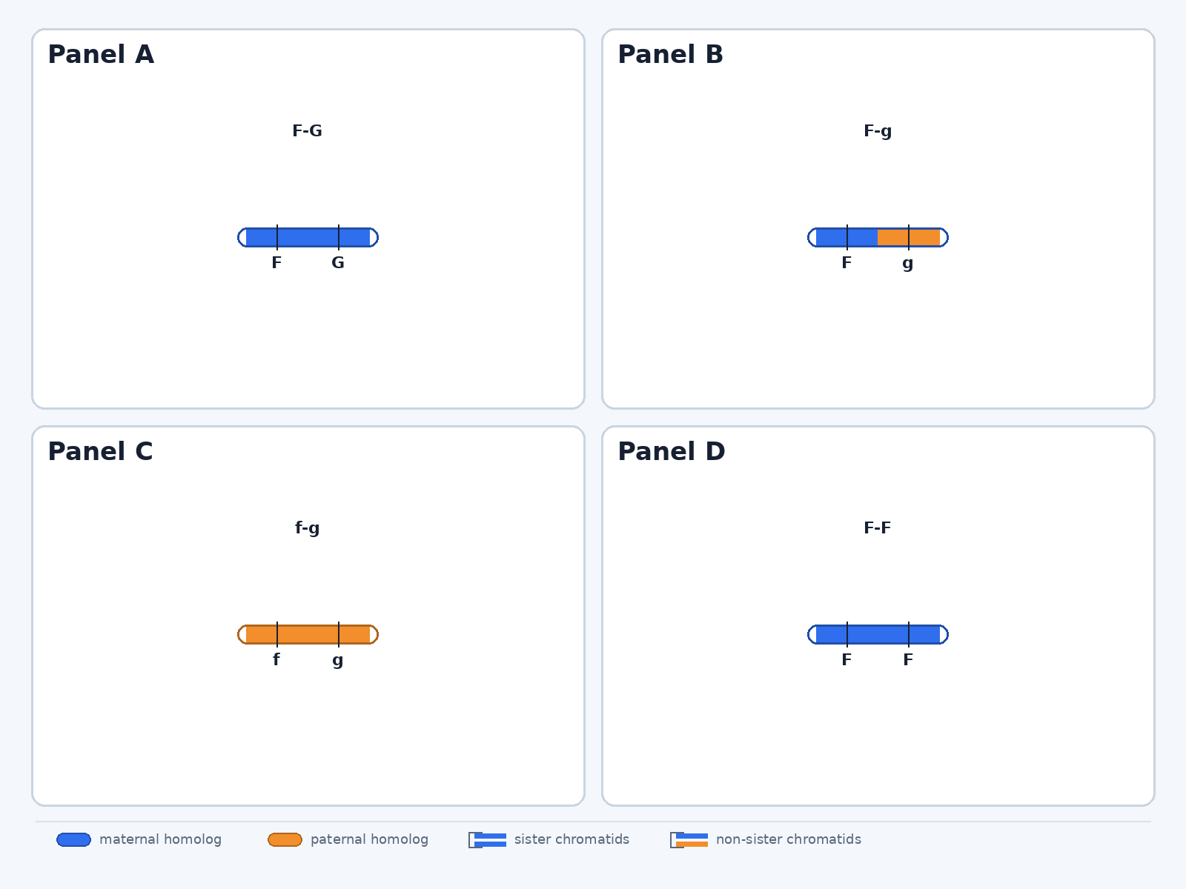Select the orange chromosome in Panel C
Screen dimensions: 1186x889
coord(308,634)
